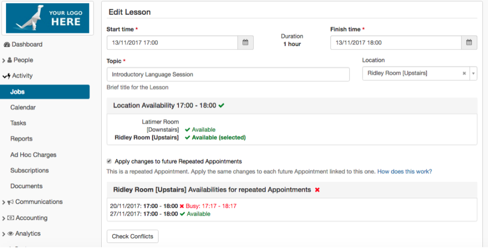
Task: Click the dinosaur logo image
Action: [x=47, y=18]
